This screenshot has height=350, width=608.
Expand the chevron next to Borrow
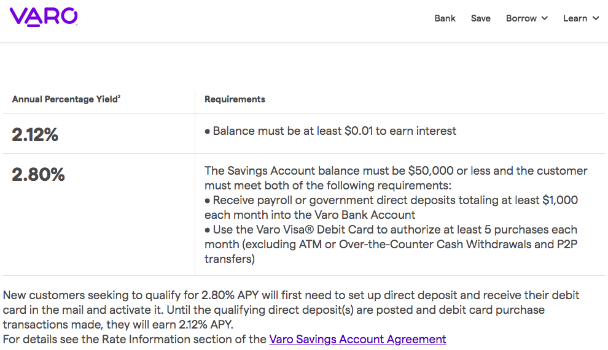coord(544,18)
